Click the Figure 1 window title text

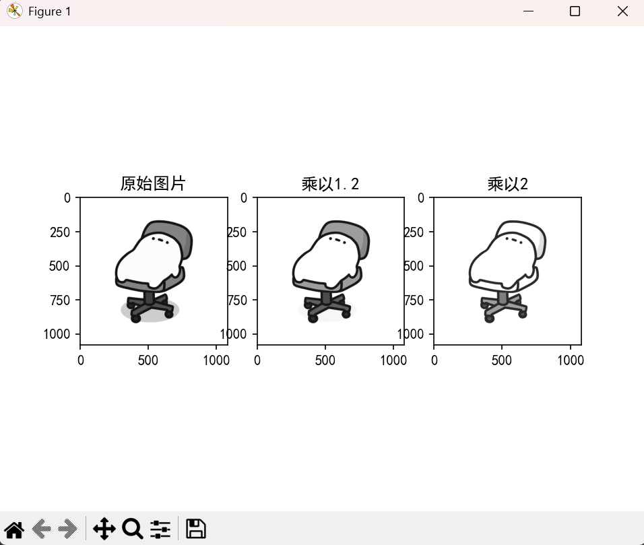[50, 11]
